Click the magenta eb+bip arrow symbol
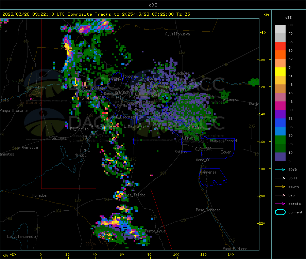The image size is (306, 259). (280, 204)
